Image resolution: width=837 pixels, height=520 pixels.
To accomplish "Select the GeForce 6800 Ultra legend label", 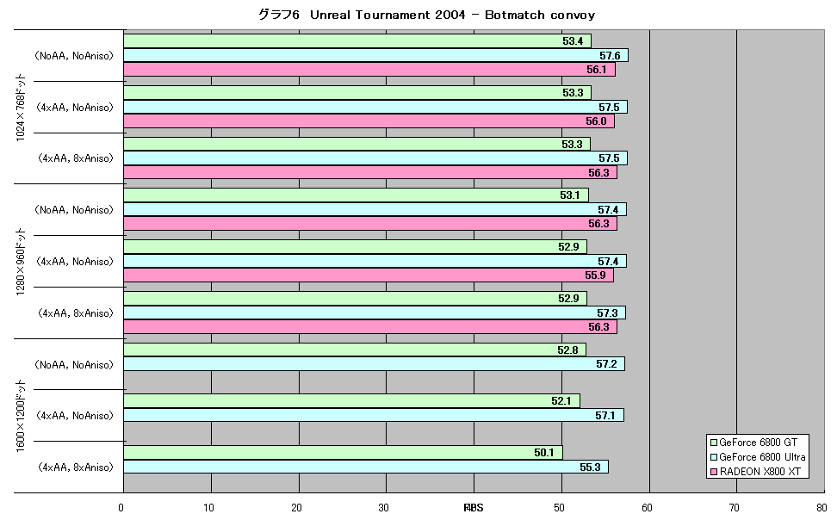I will 762,457.
